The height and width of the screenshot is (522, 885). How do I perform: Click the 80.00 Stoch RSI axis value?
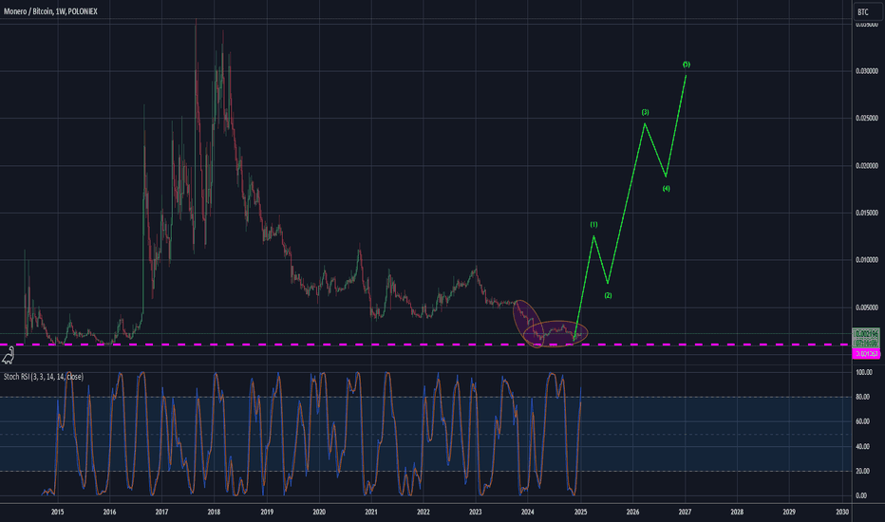(862, 398)
